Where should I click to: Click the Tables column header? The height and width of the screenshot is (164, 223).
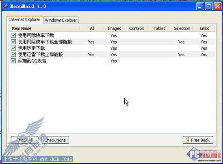coord(159,28)
